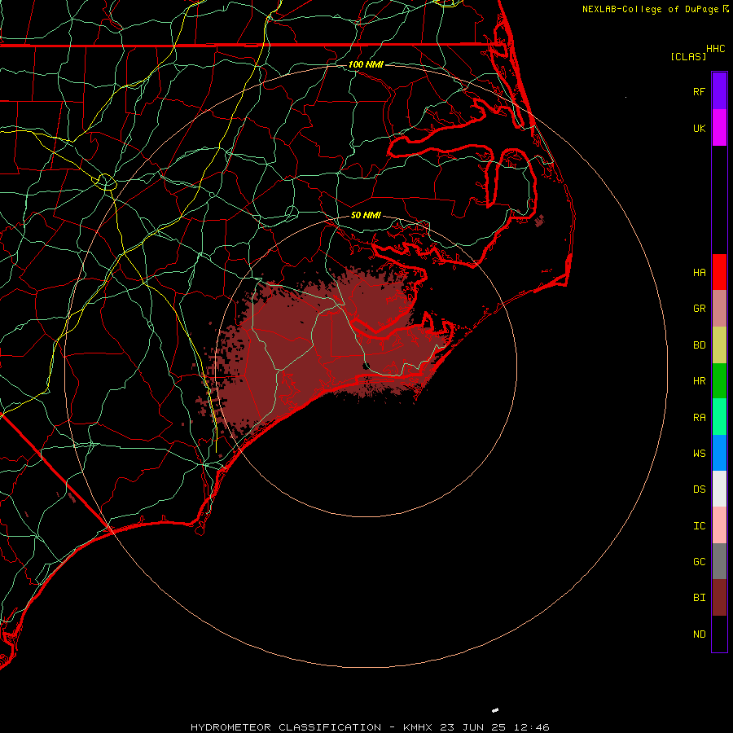Click the black radar site dot in echo
733x733 pixels.
click(366, 366)
